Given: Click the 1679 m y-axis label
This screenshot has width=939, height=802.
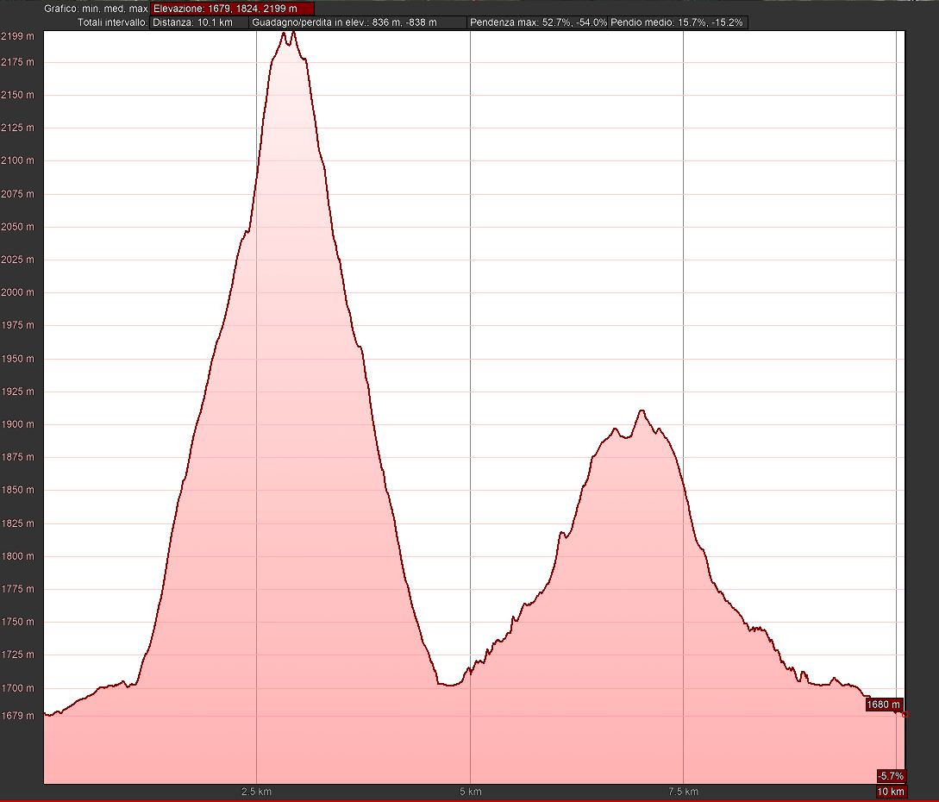Looking at the screenshot, I should 17,715.
